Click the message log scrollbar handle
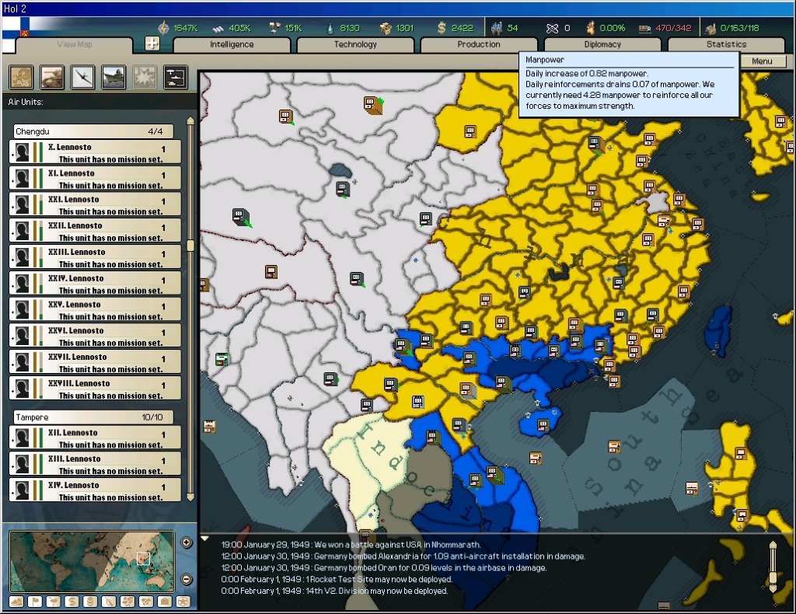Viewport: 796px width, 614px height. click(x=773, y=577)
